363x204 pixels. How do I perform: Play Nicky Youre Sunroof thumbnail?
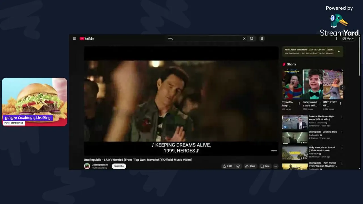point(295,153)
